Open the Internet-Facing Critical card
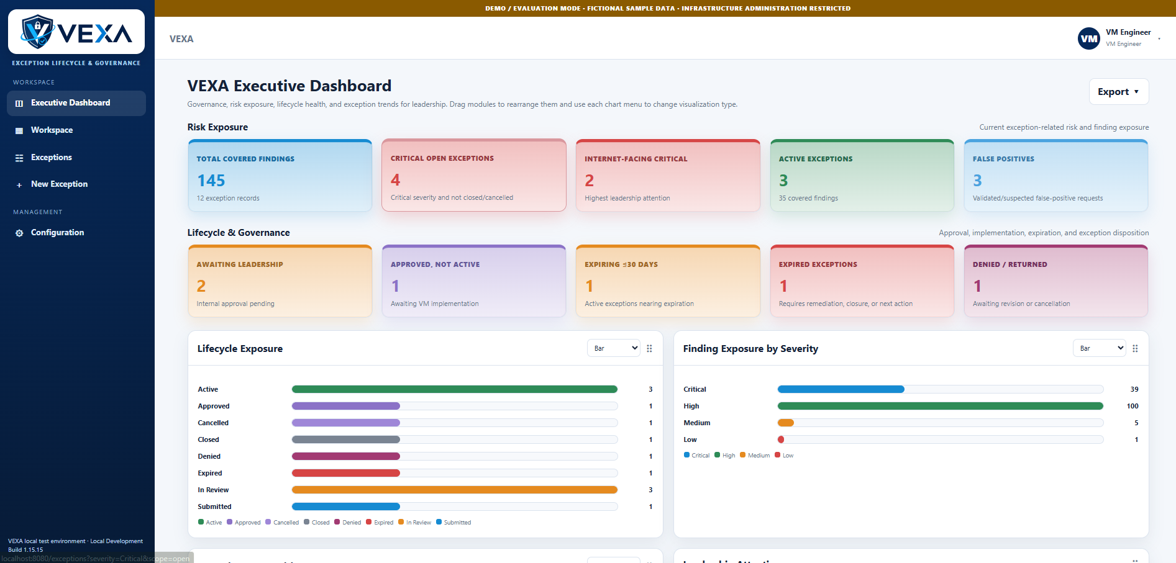The width and height of the screenshot is (1176, 563). 668,176
